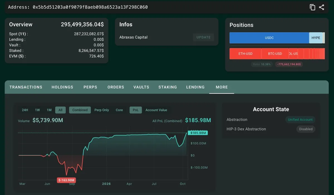The width and height of the screenshot is (334, 195).
Task: Select the USDC segment in Positions bar
Action: point(269,38)
